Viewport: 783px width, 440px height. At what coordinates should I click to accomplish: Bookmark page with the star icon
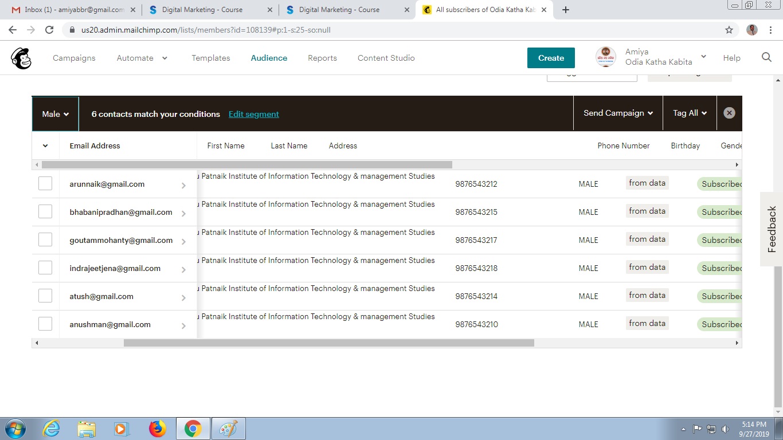729,30
